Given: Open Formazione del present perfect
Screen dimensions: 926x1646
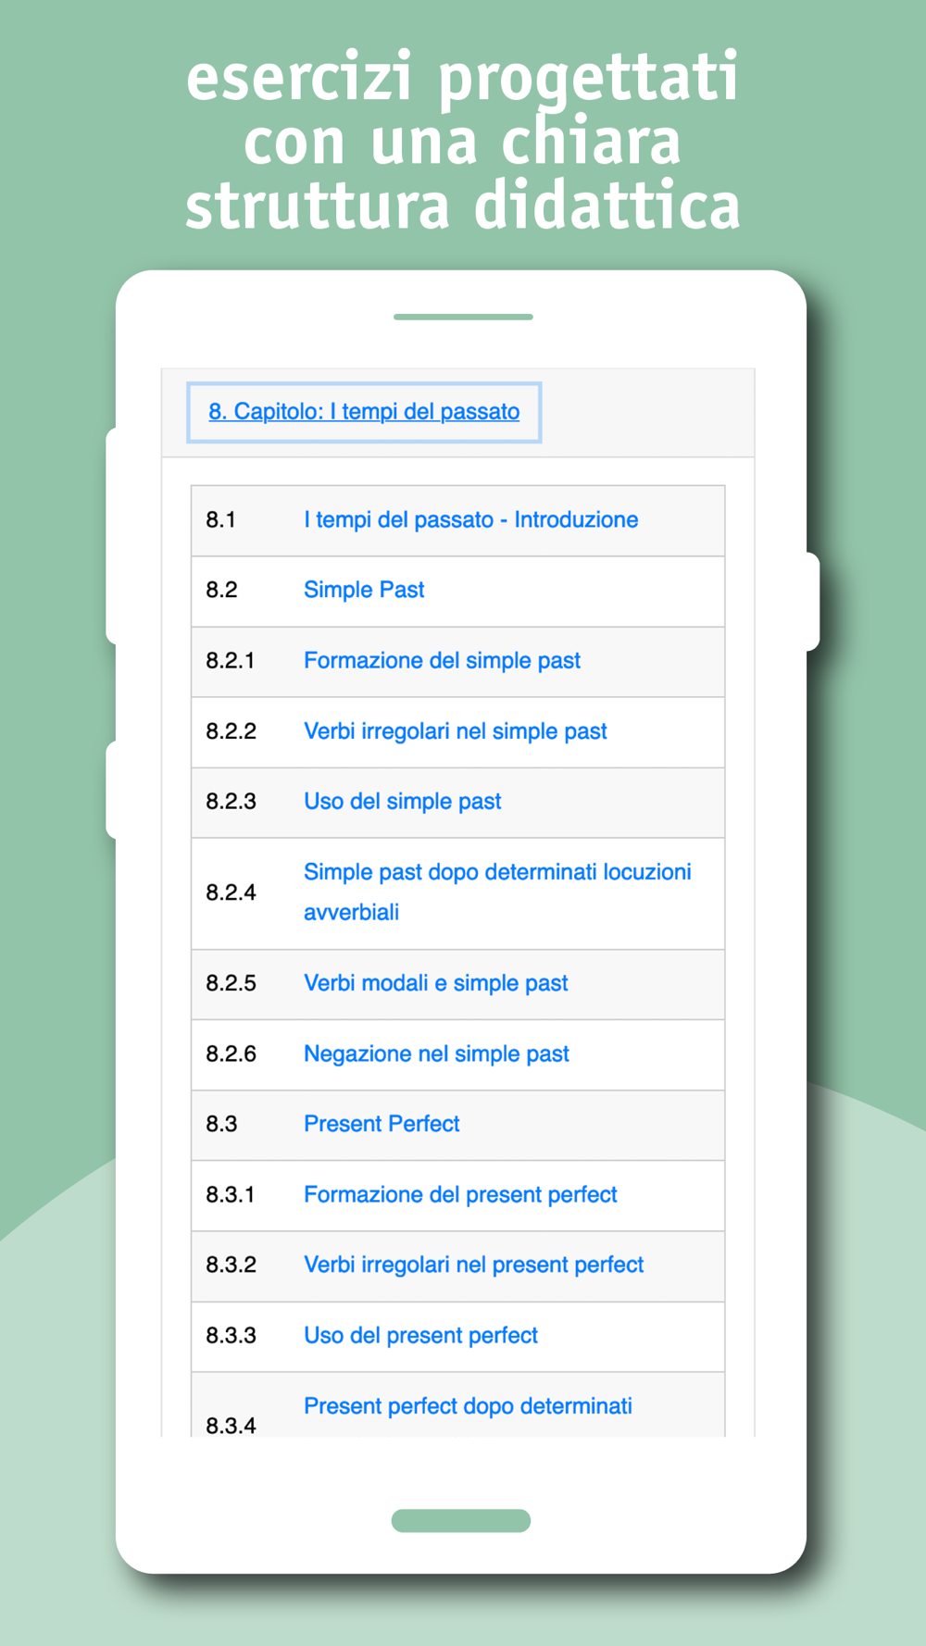Looking at the screenshot, I should coord(460,1195).
